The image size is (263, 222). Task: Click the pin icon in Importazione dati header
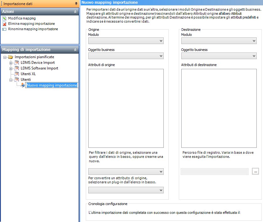click(76, 3)
